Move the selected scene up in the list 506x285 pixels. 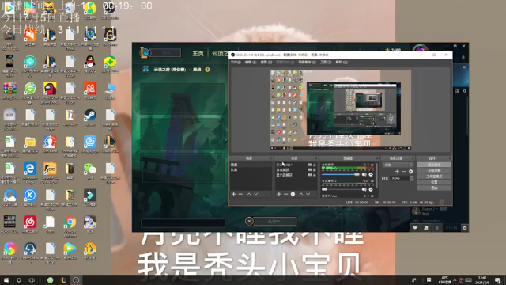pos(249,194)
